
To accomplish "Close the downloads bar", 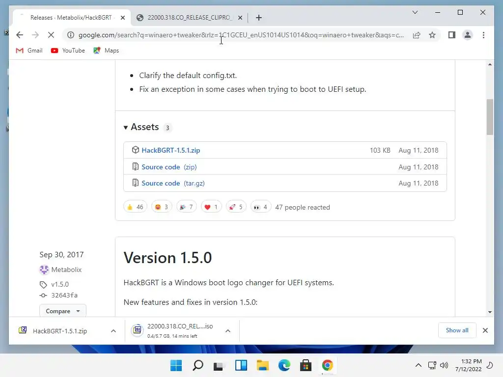I will tap(485, 330).
